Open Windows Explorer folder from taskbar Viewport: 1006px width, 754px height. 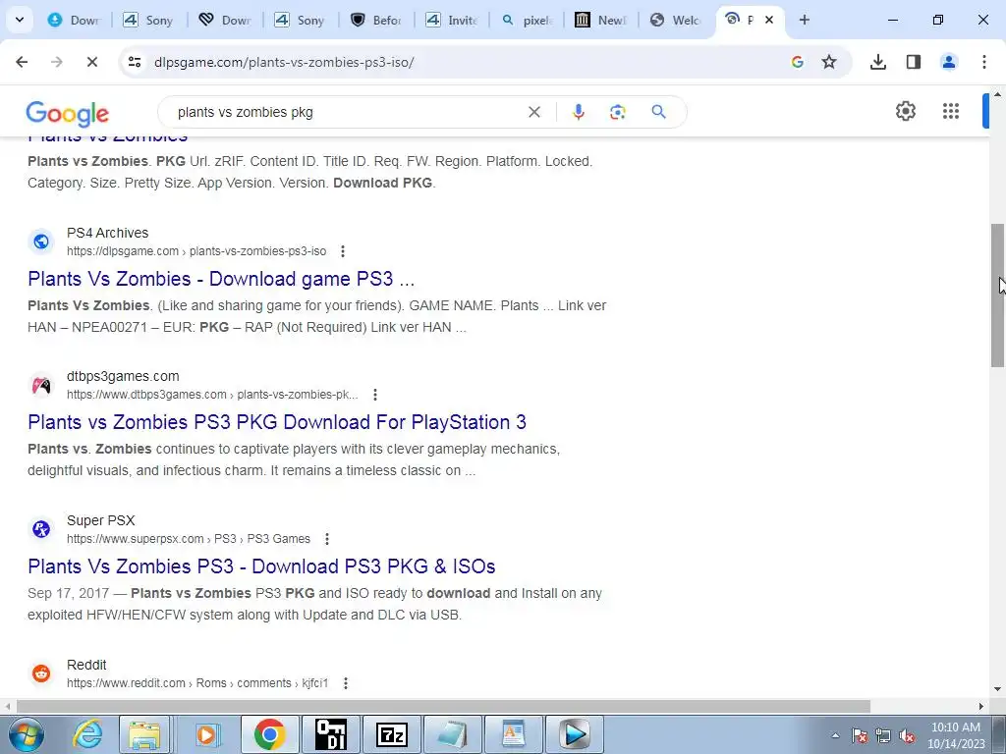tap(145, 734)
